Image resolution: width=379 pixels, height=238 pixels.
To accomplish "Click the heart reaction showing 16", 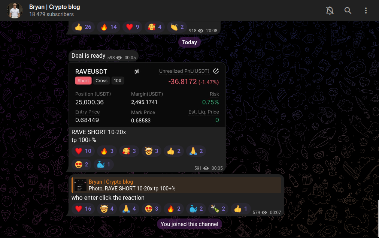I will [83, 208].
